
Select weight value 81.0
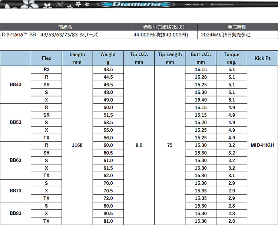click(108, 221)
